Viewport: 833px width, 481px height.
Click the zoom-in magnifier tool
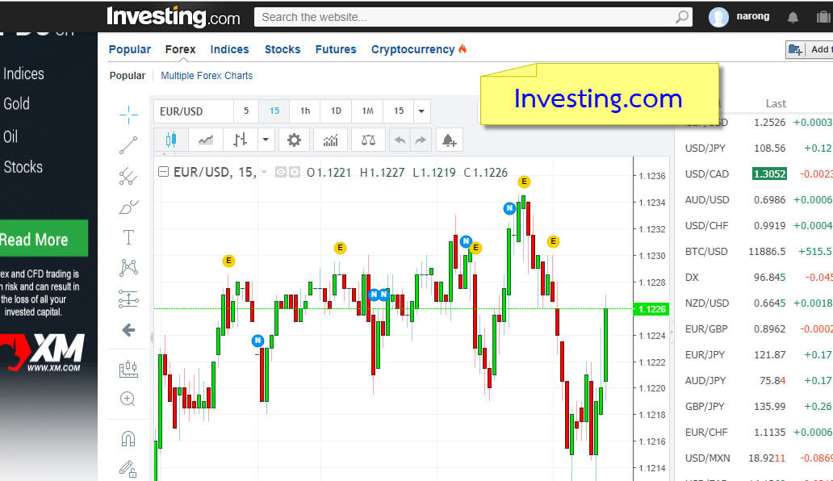coord(128,399)
